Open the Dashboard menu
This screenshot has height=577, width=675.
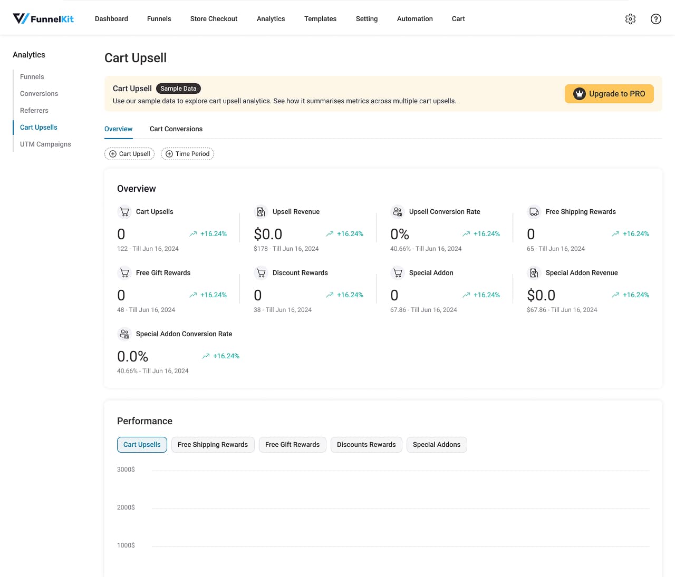coord(111,19)
